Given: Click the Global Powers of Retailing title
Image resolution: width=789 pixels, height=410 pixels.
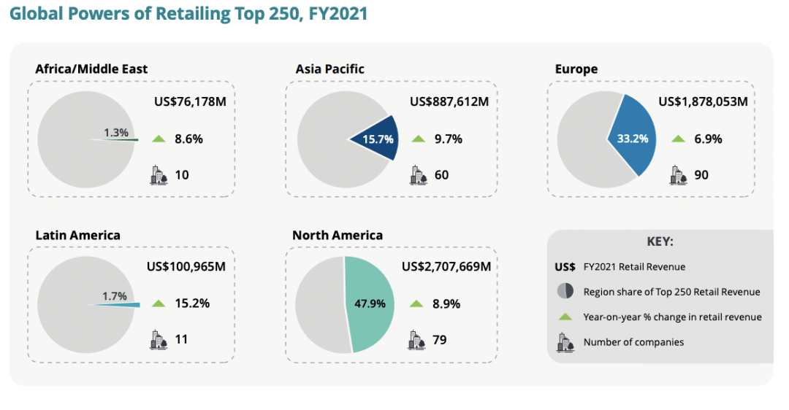Looking at the screenshot, I should pos(188,14).
